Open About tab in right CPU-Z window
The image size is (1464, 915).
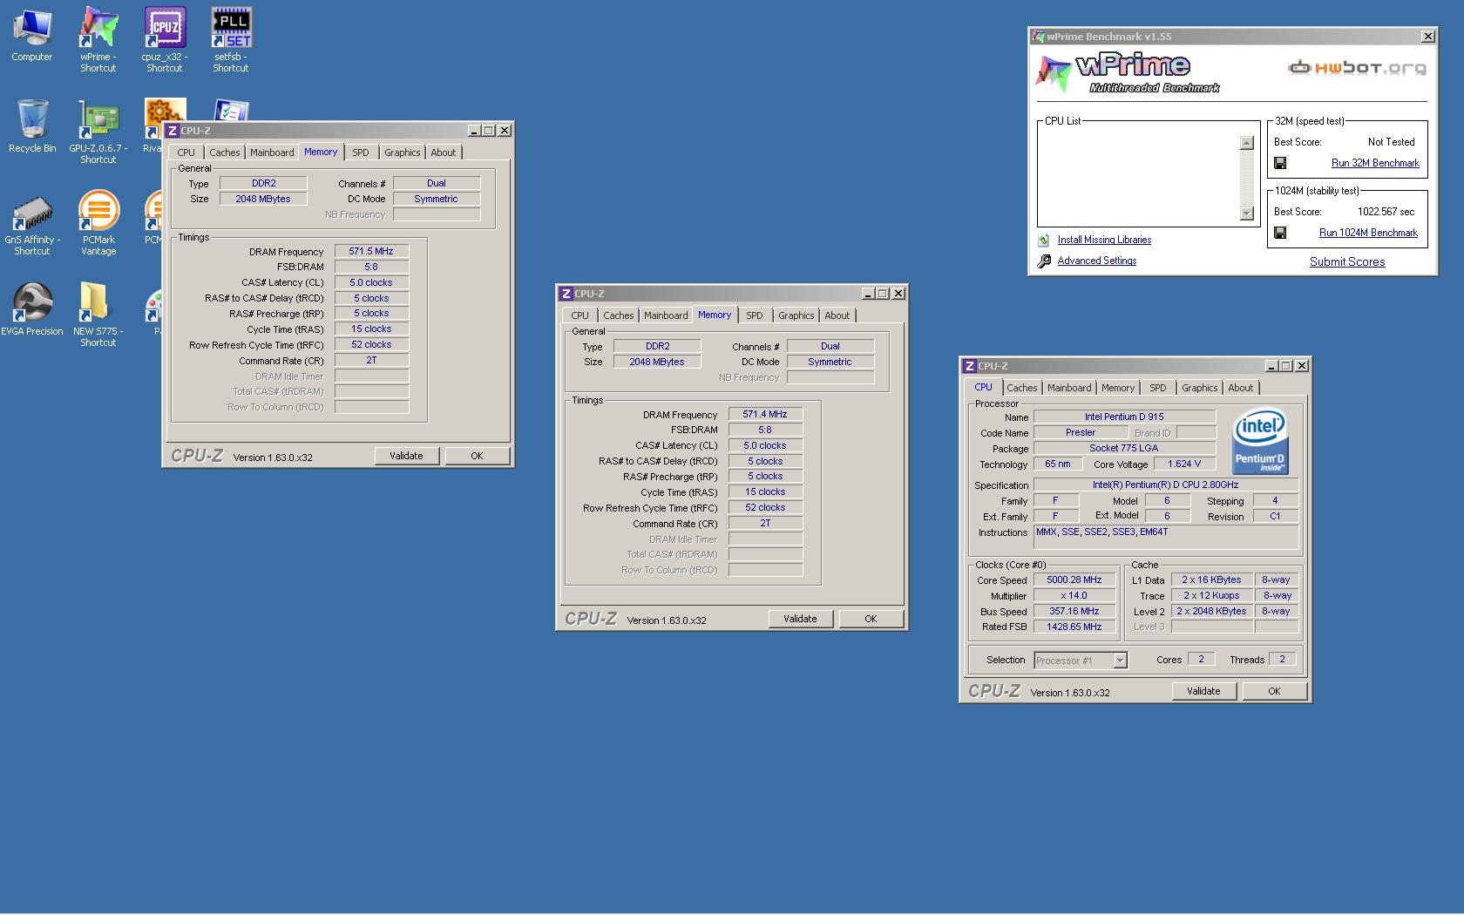(x=1241, y=388)
